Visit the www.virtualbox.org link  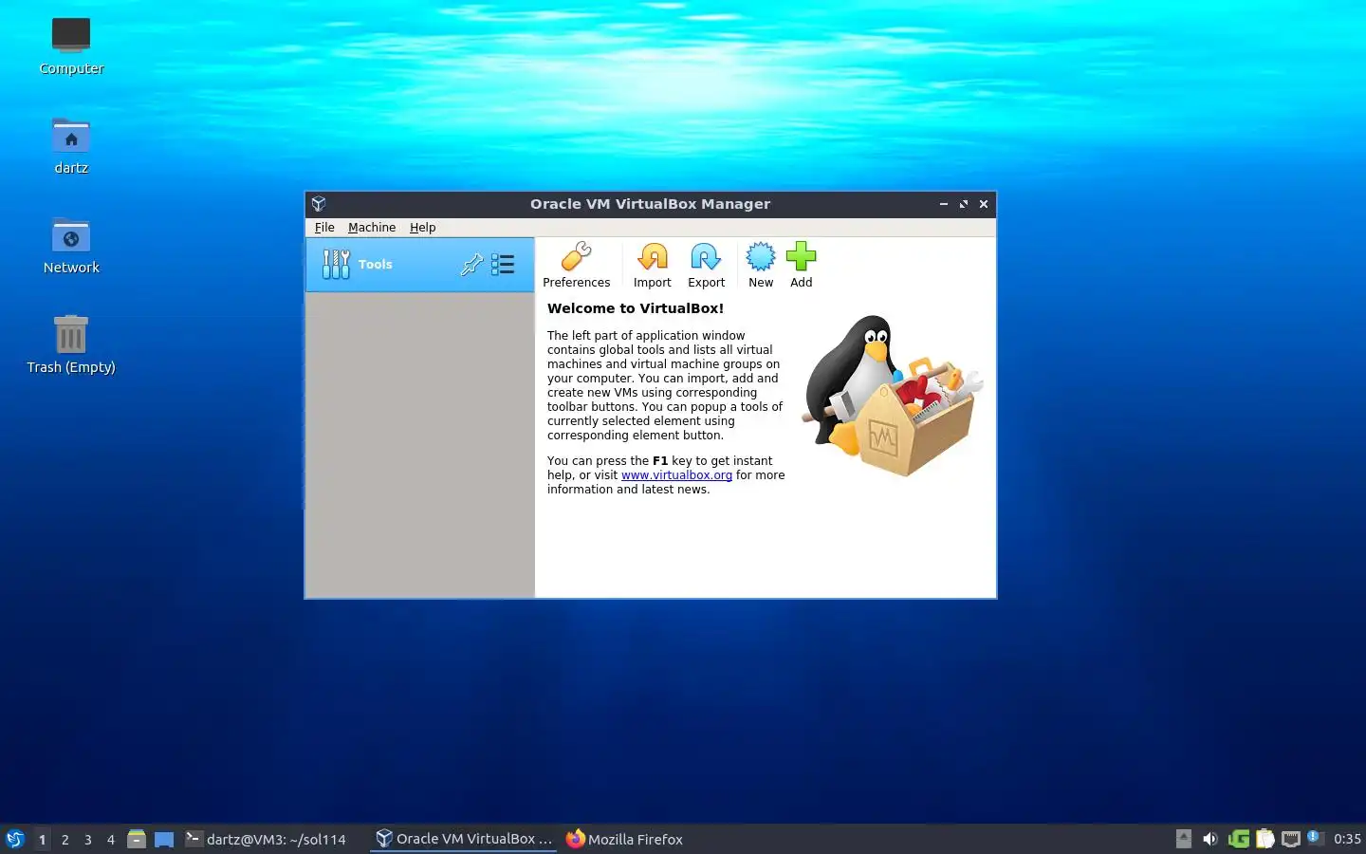pos(676,475)
